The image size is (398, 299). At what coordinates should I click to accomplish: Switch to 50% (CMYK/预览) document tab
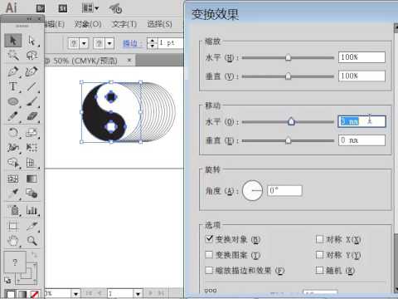(x=85, y=61)
